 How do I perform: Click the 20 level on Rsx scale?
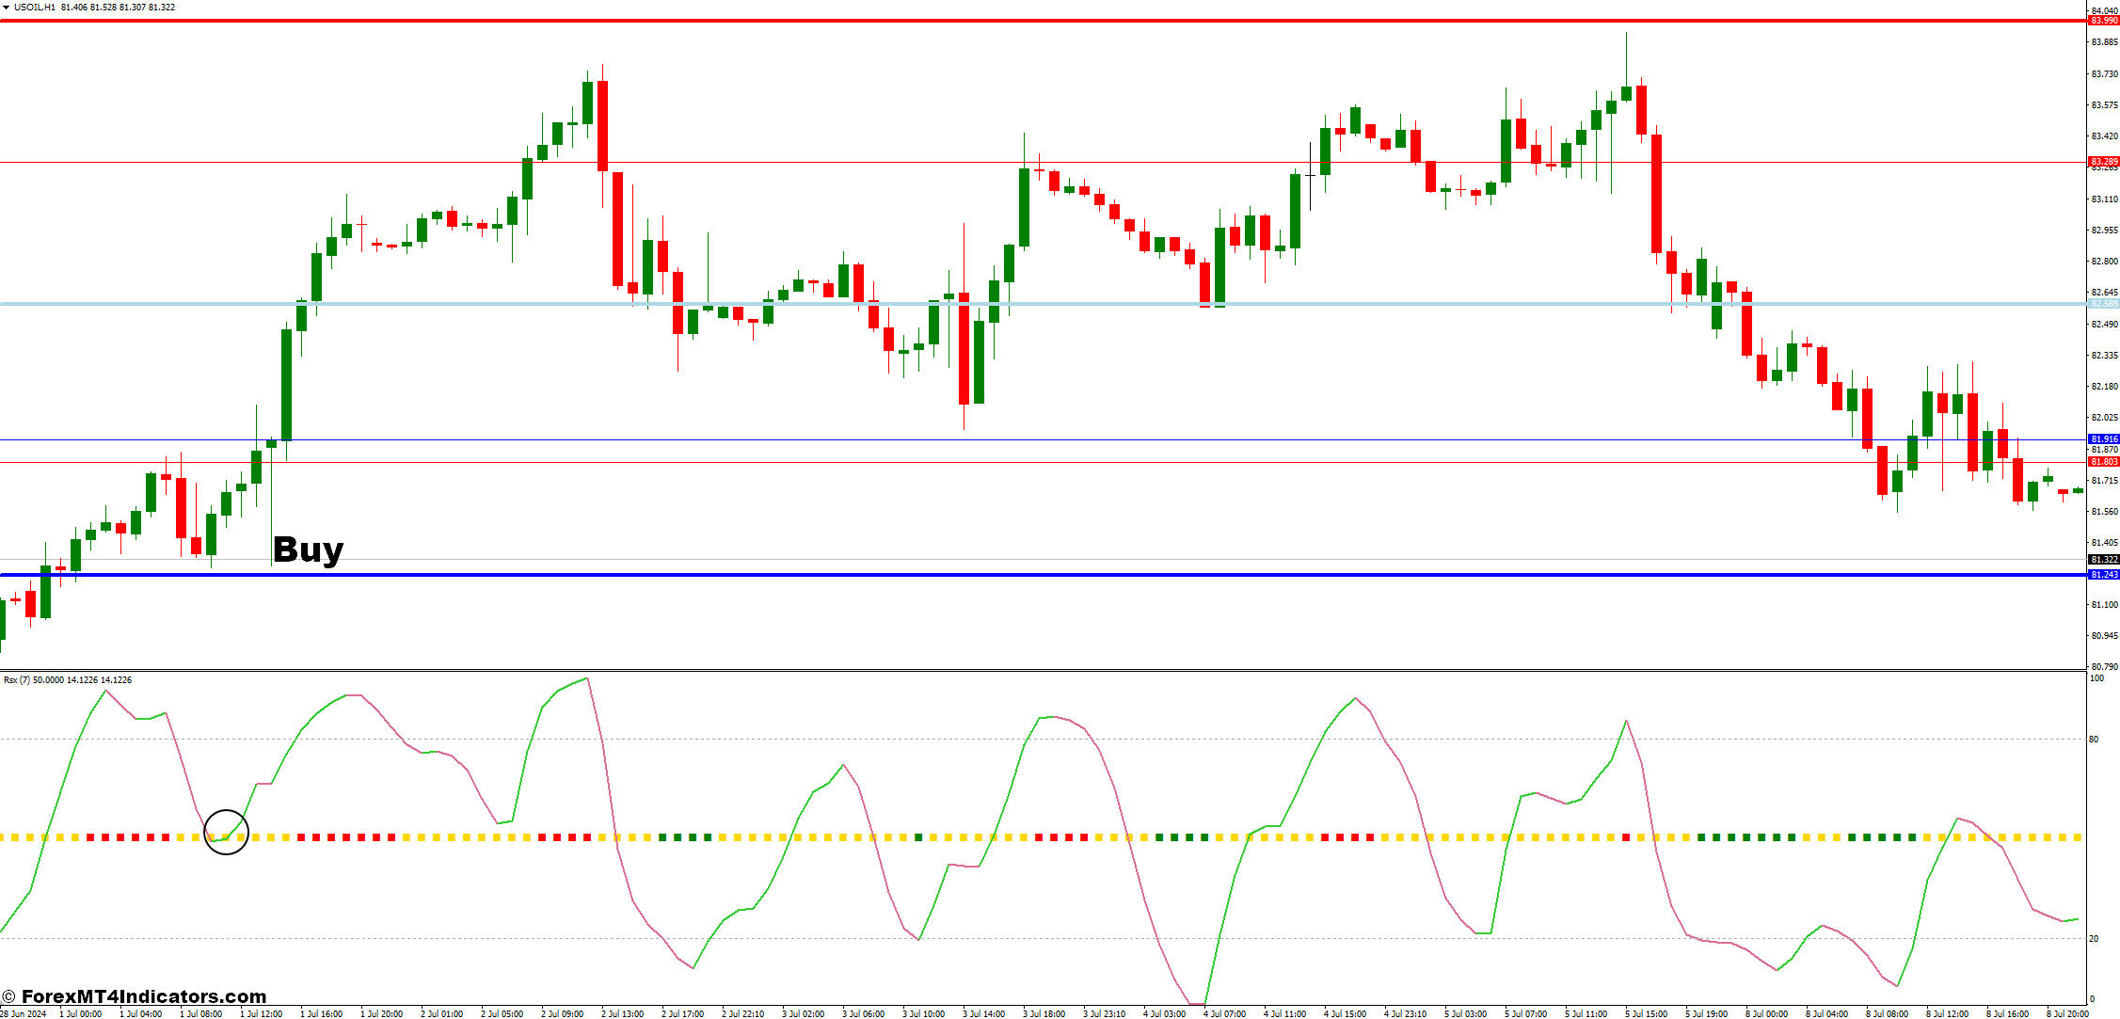(2095, 938)
